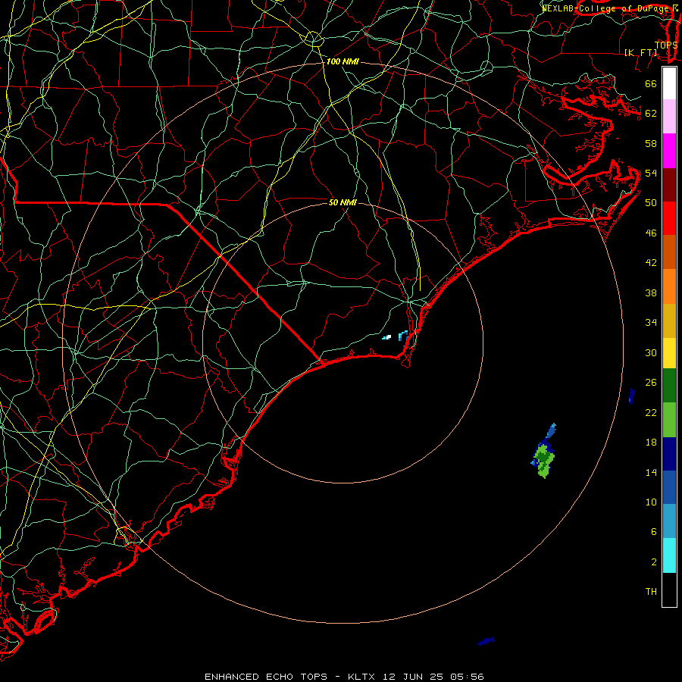This screenshot has height=682, width=682.
Task: Click the legend value 26
Action: 651,383
